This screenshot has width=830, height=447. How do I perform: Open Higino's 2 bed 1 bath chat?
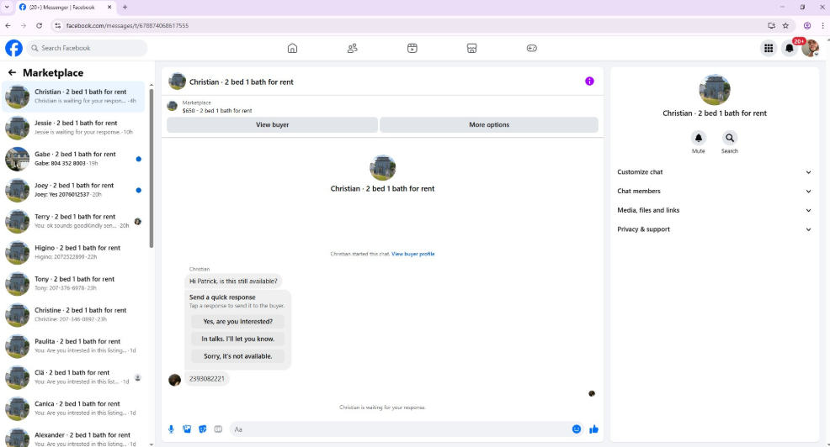[x=73, y=252]
